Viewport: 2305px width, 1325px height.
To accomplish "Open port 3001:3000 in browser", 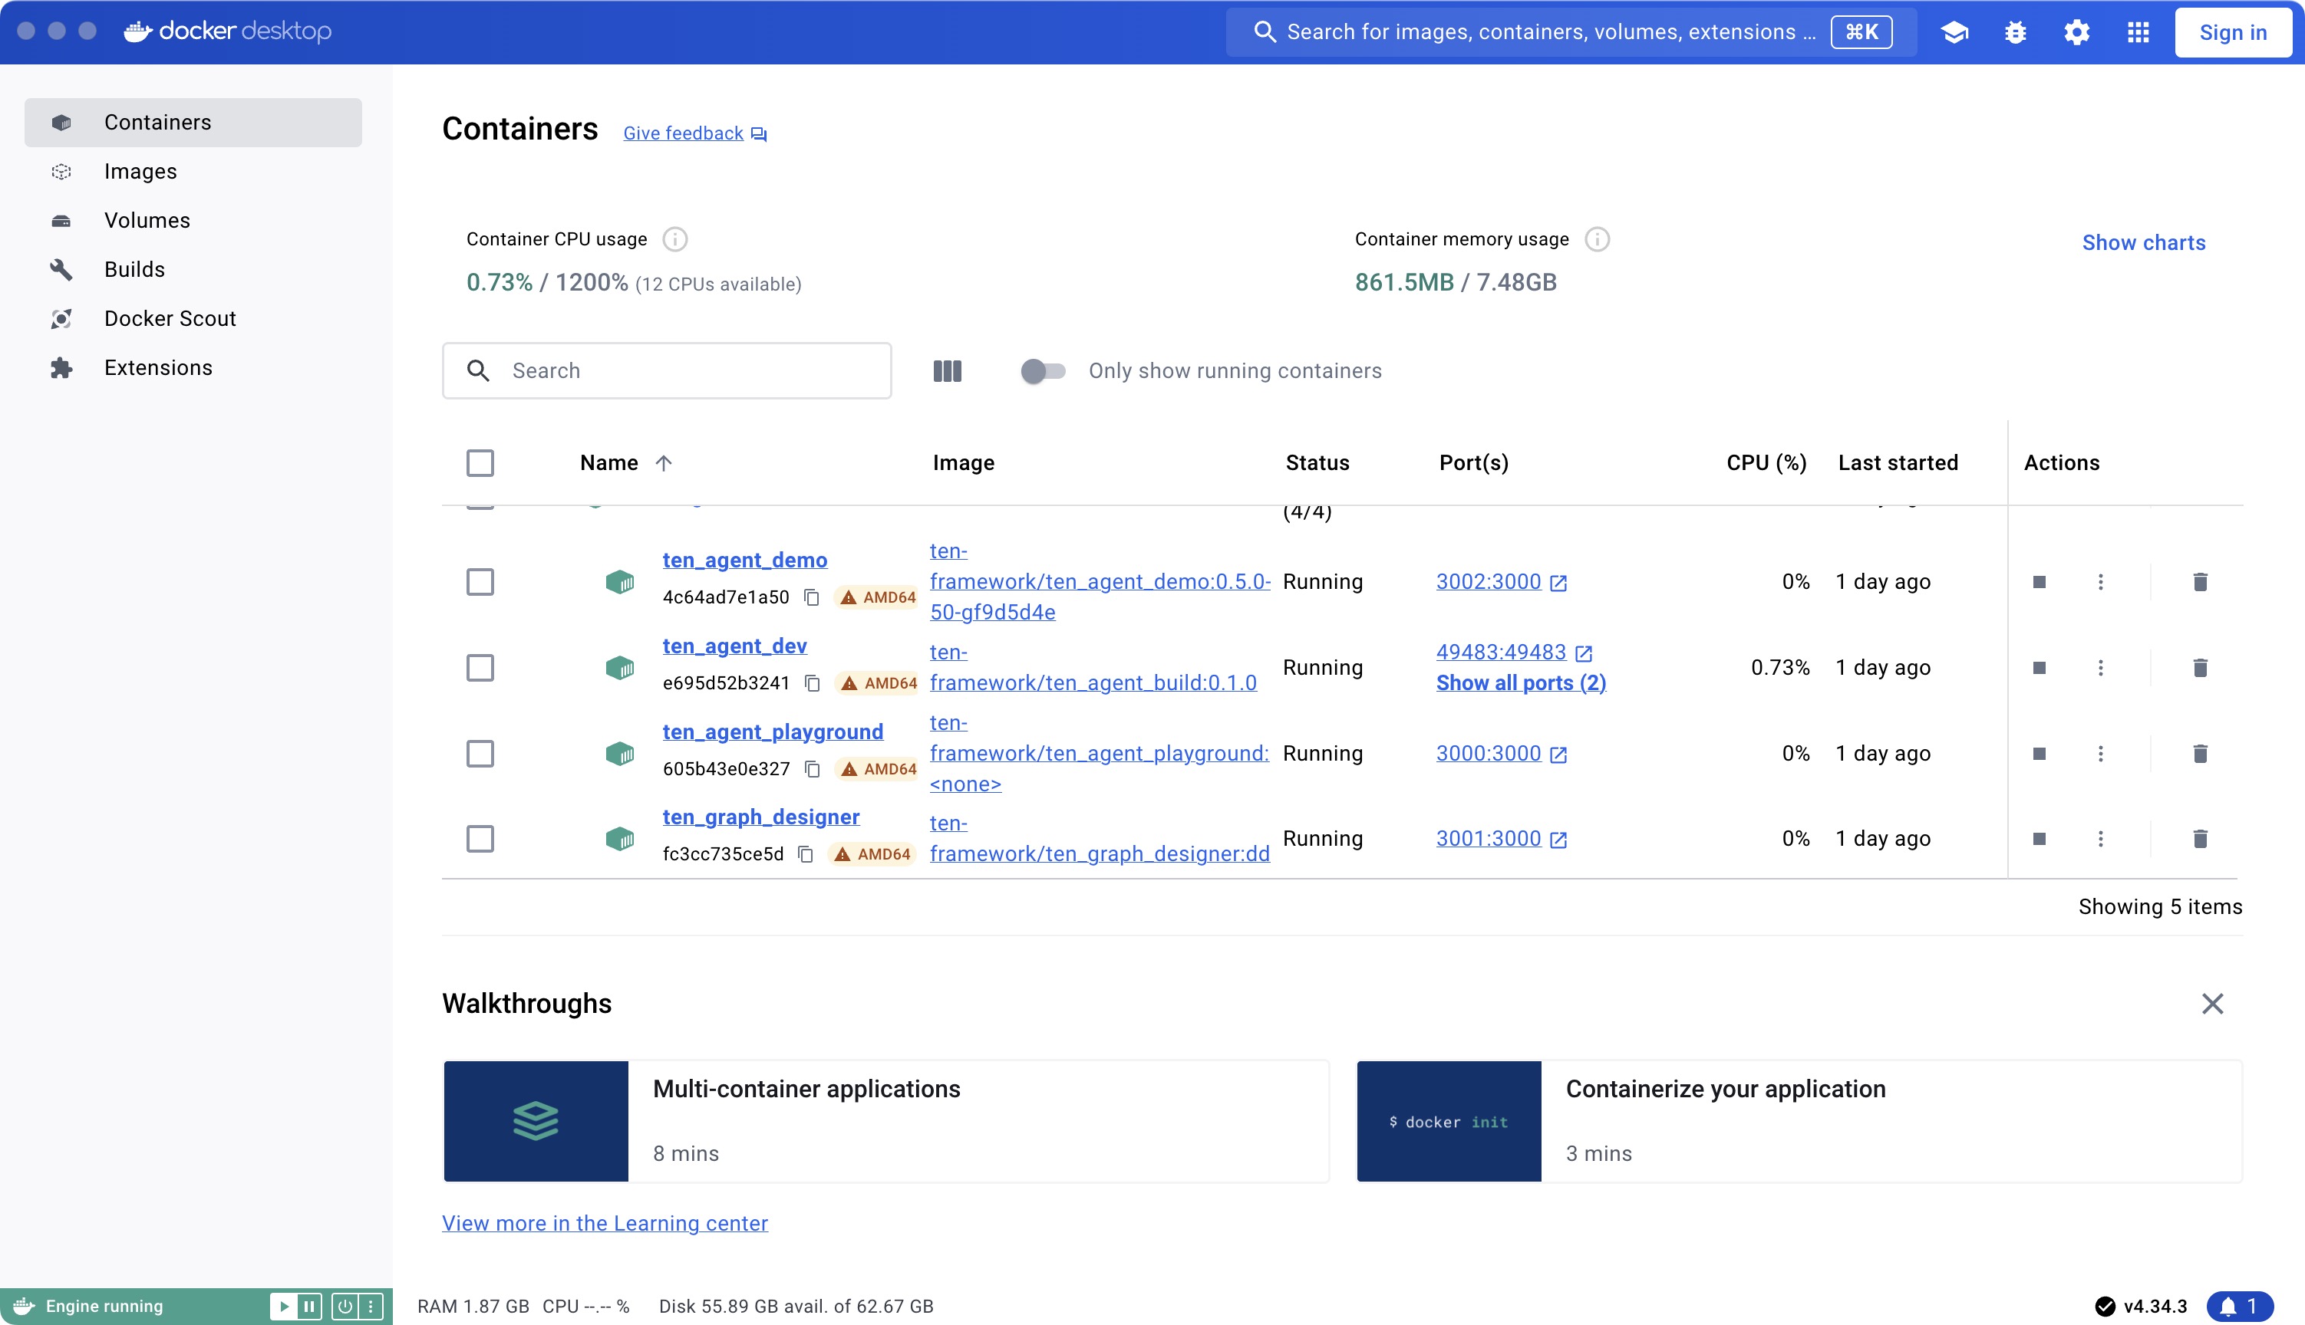I will coord(1501,839).
